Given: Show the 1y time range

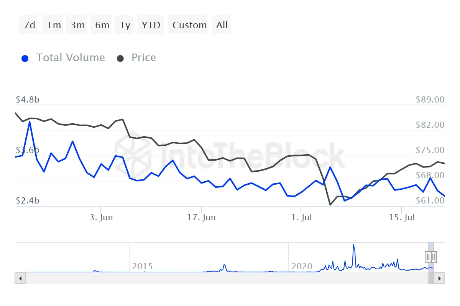Looking at the screenshot, I should 125,25.
